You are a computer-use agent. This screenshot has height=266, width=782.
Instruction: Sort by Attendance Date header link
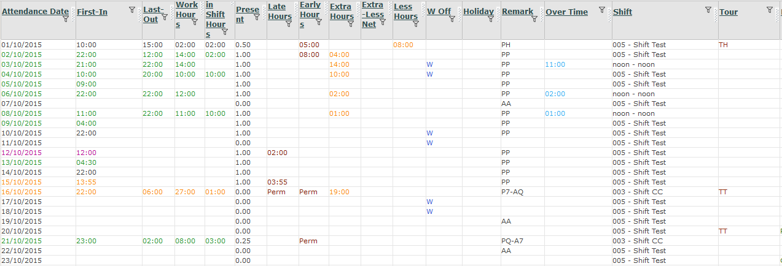click(35, 12)
